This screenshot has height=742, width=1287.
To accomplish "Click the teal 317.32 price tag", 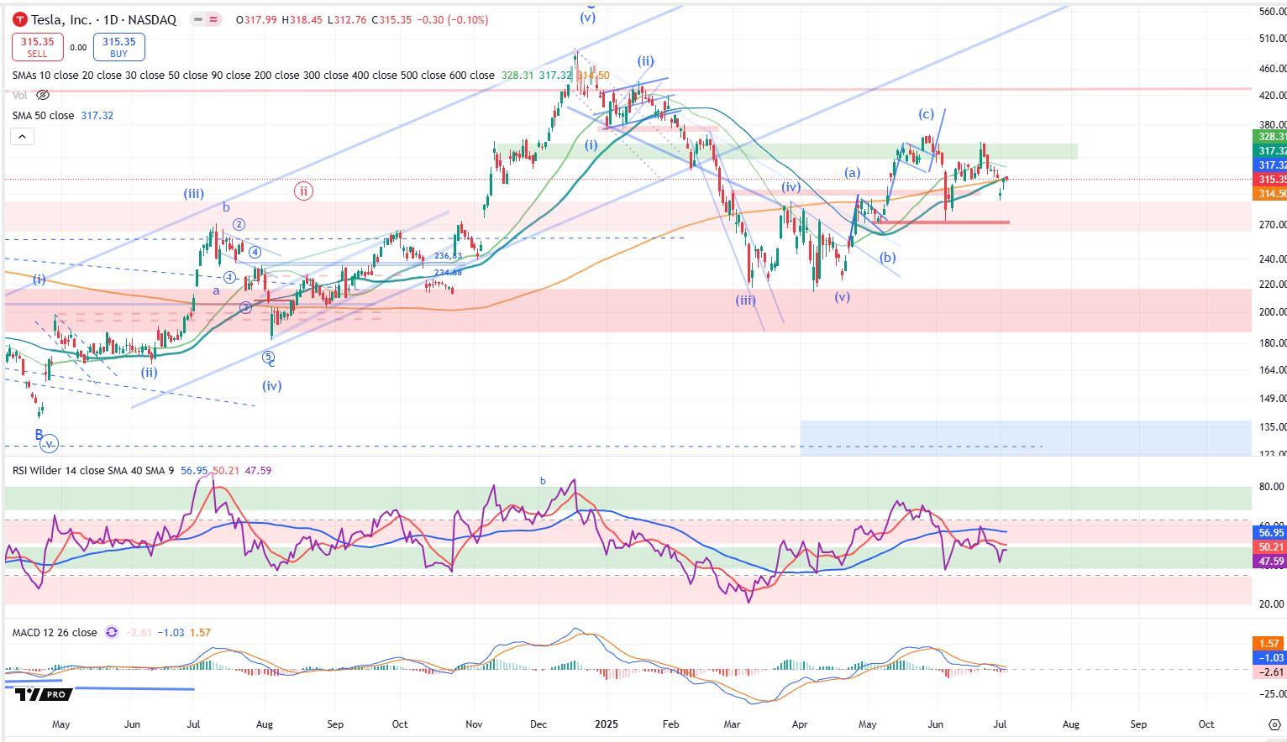I will 1271,151.
